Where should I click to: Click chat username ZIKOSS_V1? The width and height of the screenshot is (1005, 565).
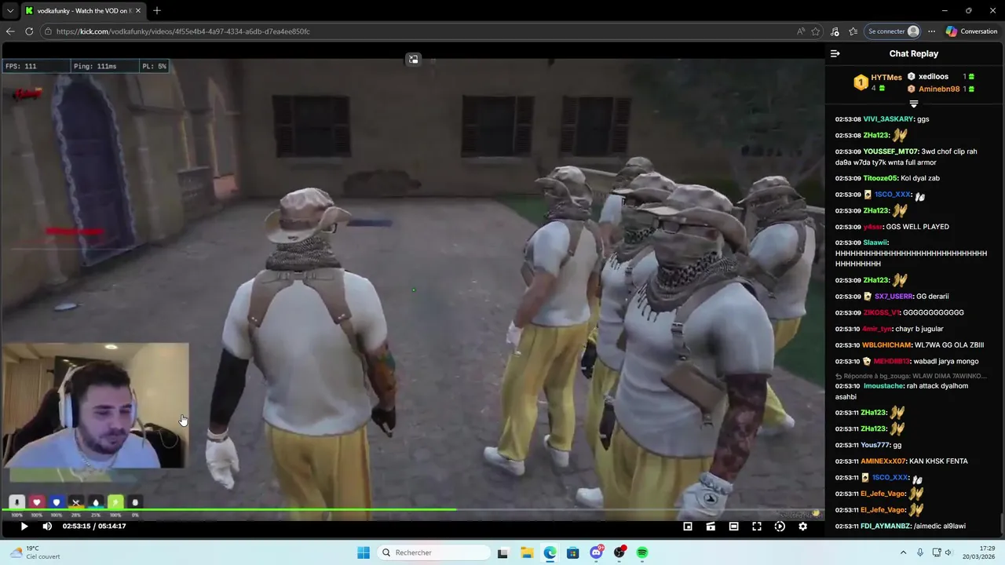pyautogui.click(x=880, y=312)
